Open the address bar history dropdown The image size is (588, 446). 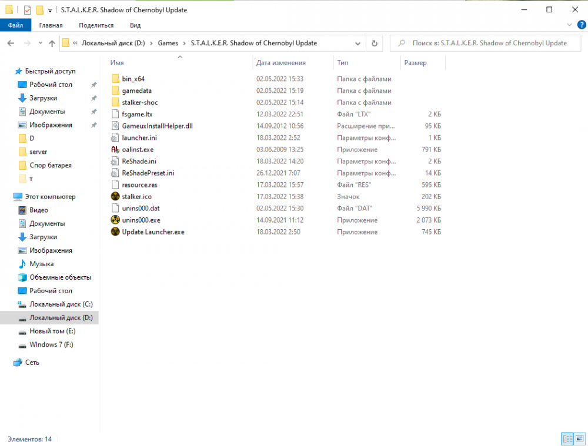(x=358, y=43)
